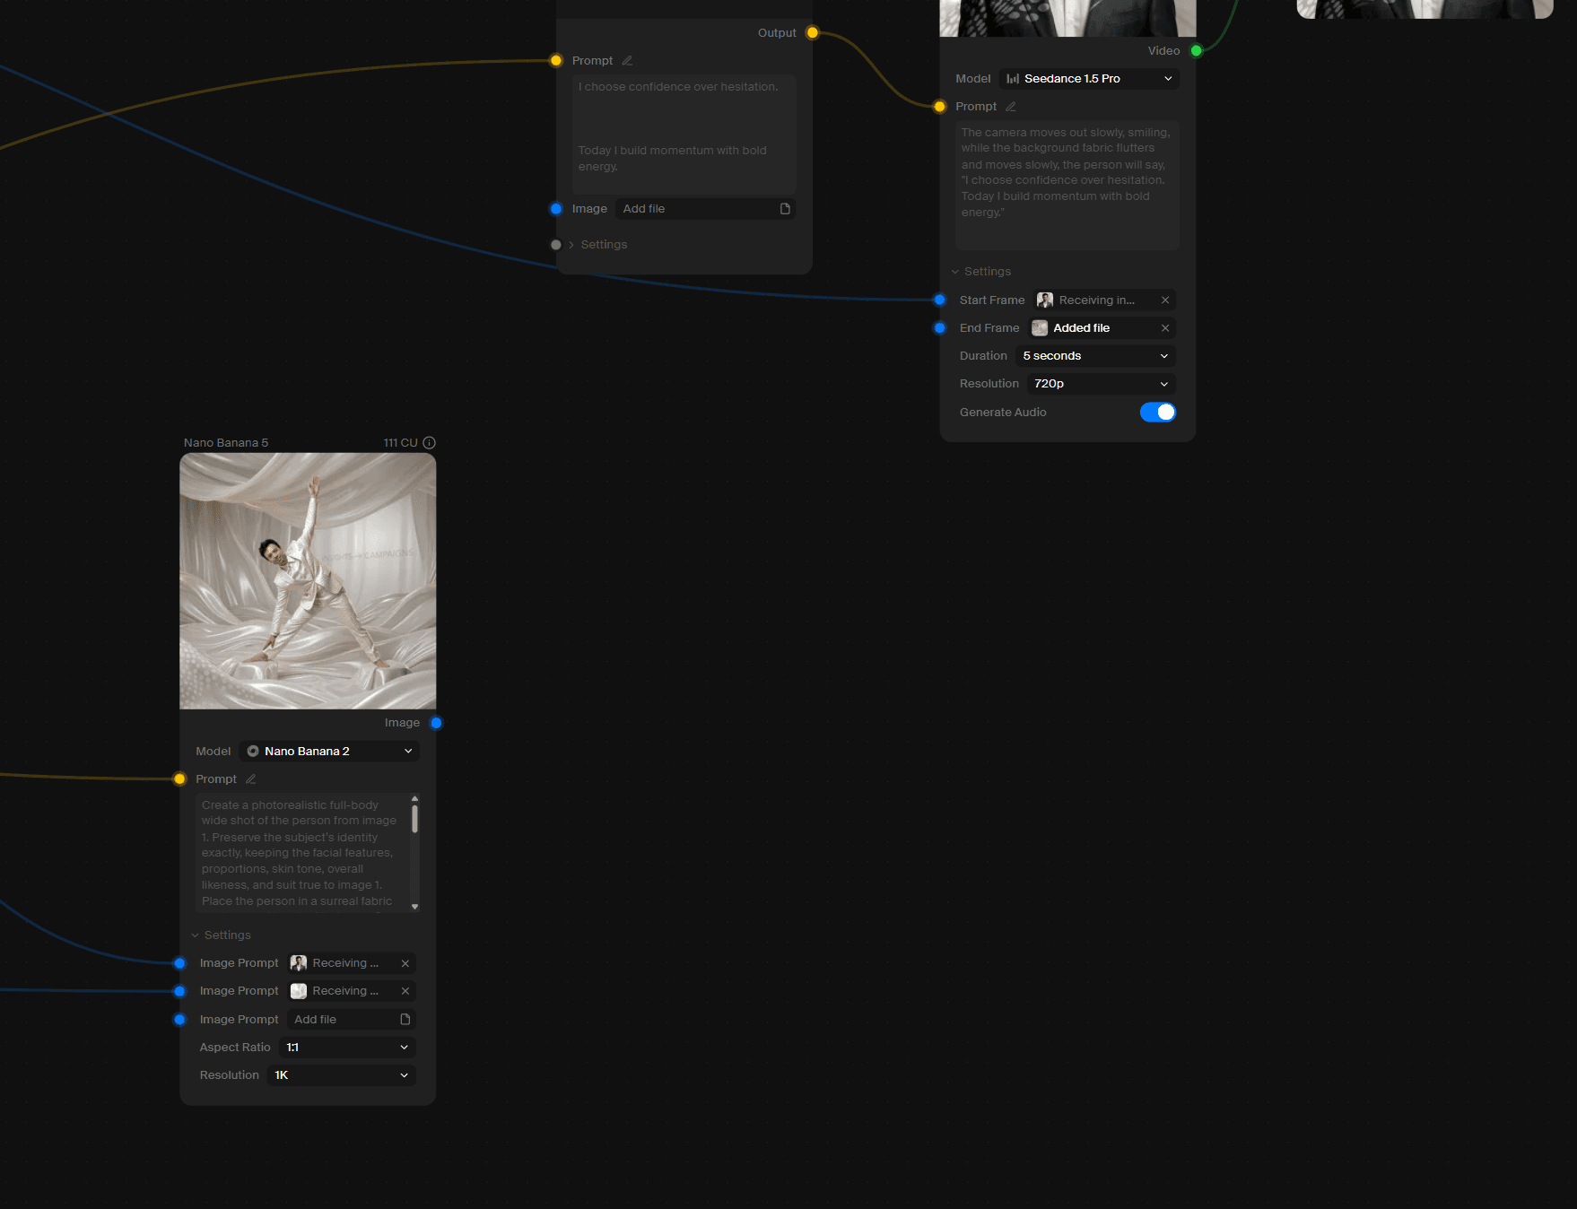
Task: Click the blue Start Frame port
Action: coord(939,300)
